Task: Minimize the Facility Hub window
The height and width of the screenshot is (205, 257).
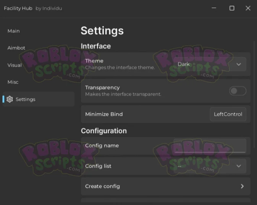Action: pos(214,8)
